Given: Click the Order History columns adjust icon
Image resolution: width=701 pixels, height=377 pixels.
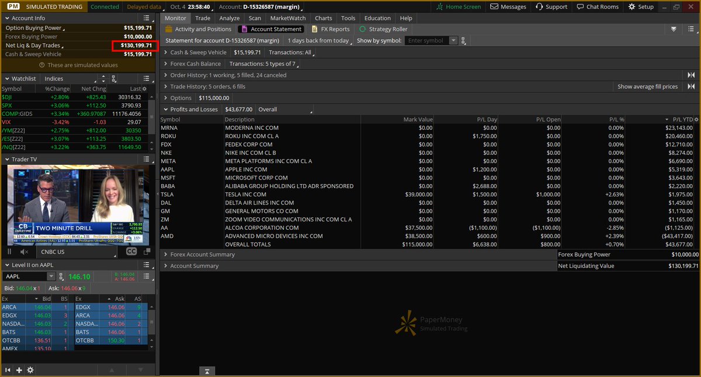Looking at the screenshot, I should click(x=691, y=75).
